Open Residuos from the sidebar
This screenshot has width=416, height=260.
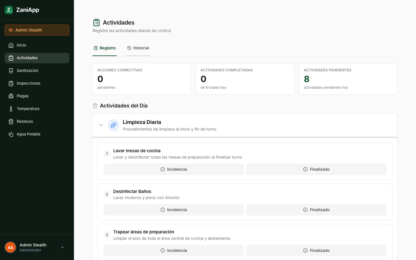point(37,121)
